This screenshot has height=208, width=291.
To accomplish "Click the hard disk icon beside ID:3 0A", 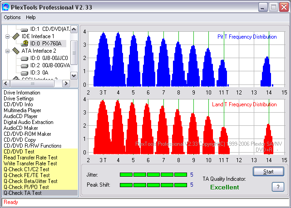I will (x=25, y=73).
